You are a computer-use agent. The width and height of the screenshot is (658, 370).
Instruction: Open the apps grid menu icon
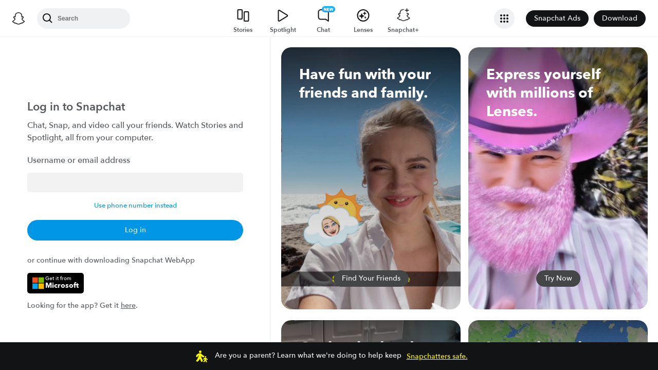(504, 18)
